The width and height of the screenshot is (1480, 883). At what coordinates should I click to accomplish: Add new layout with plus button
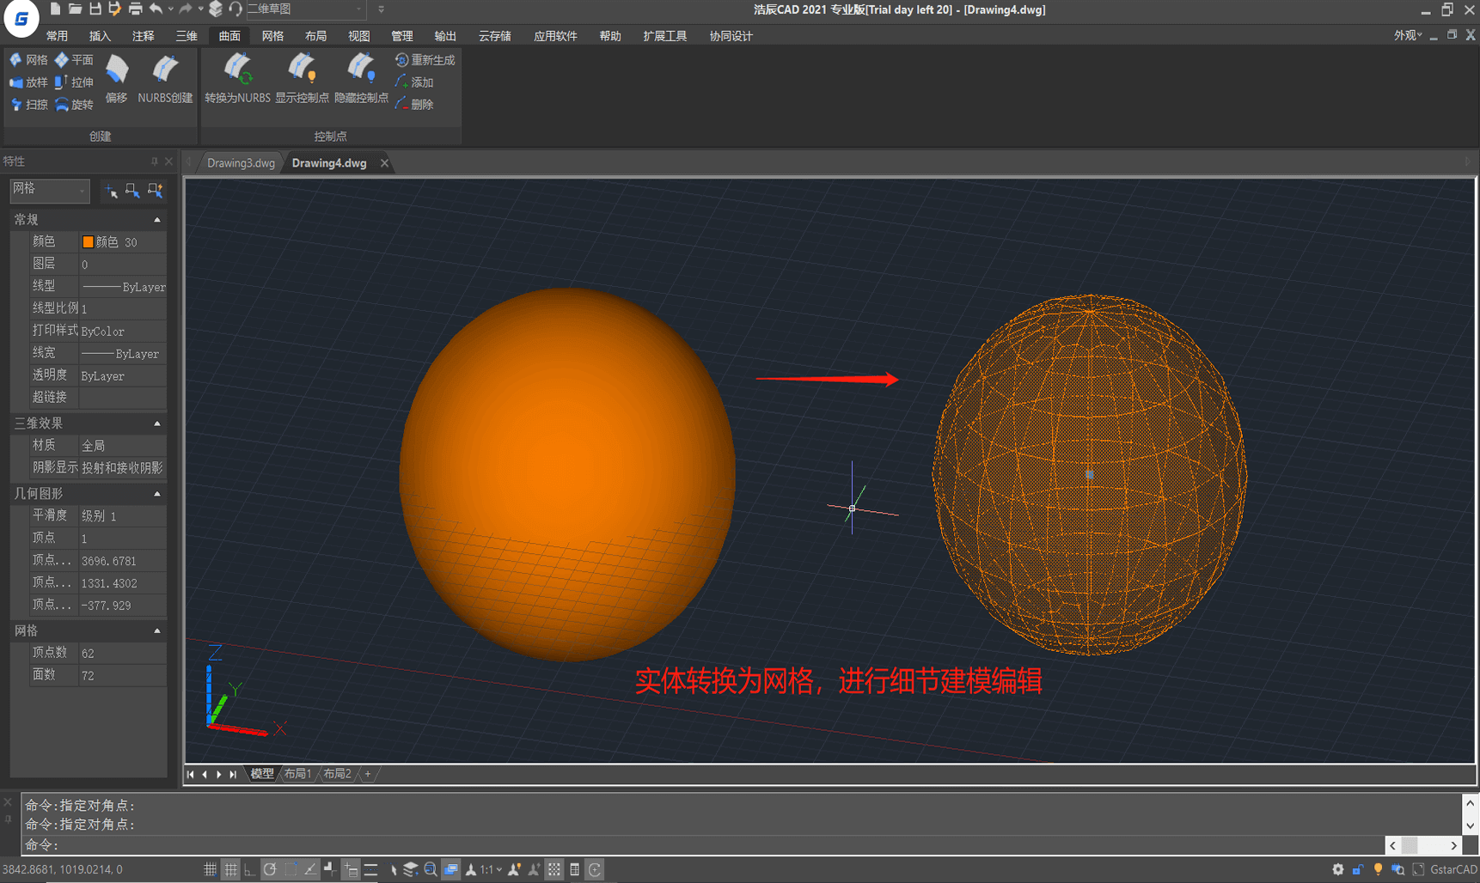coord(368,774)
